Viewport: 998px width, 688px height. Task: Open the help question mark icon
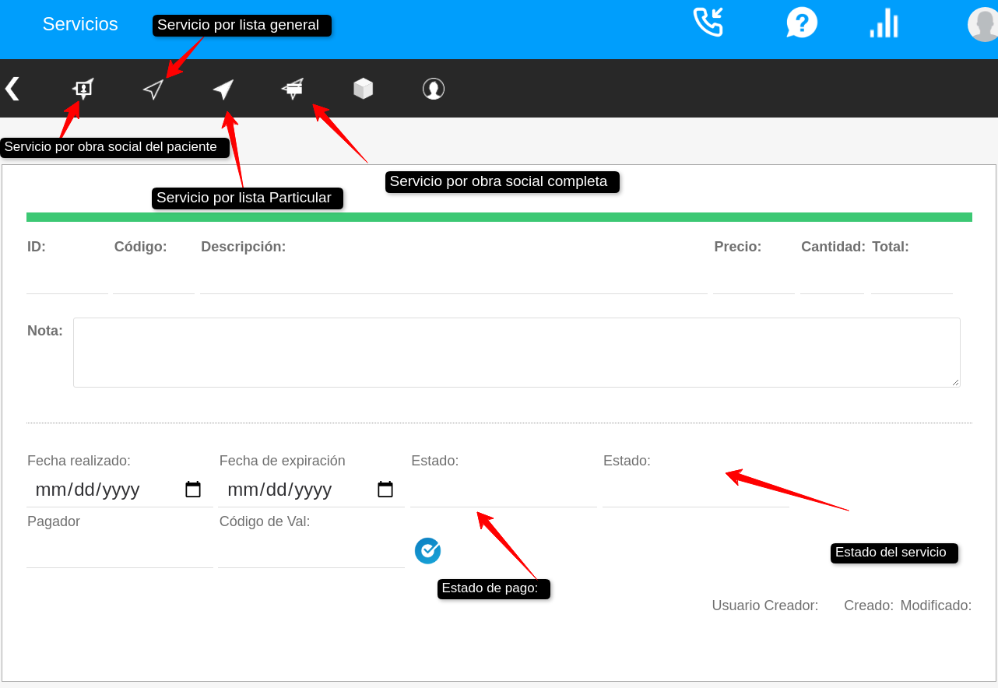(x=802, y=23)
